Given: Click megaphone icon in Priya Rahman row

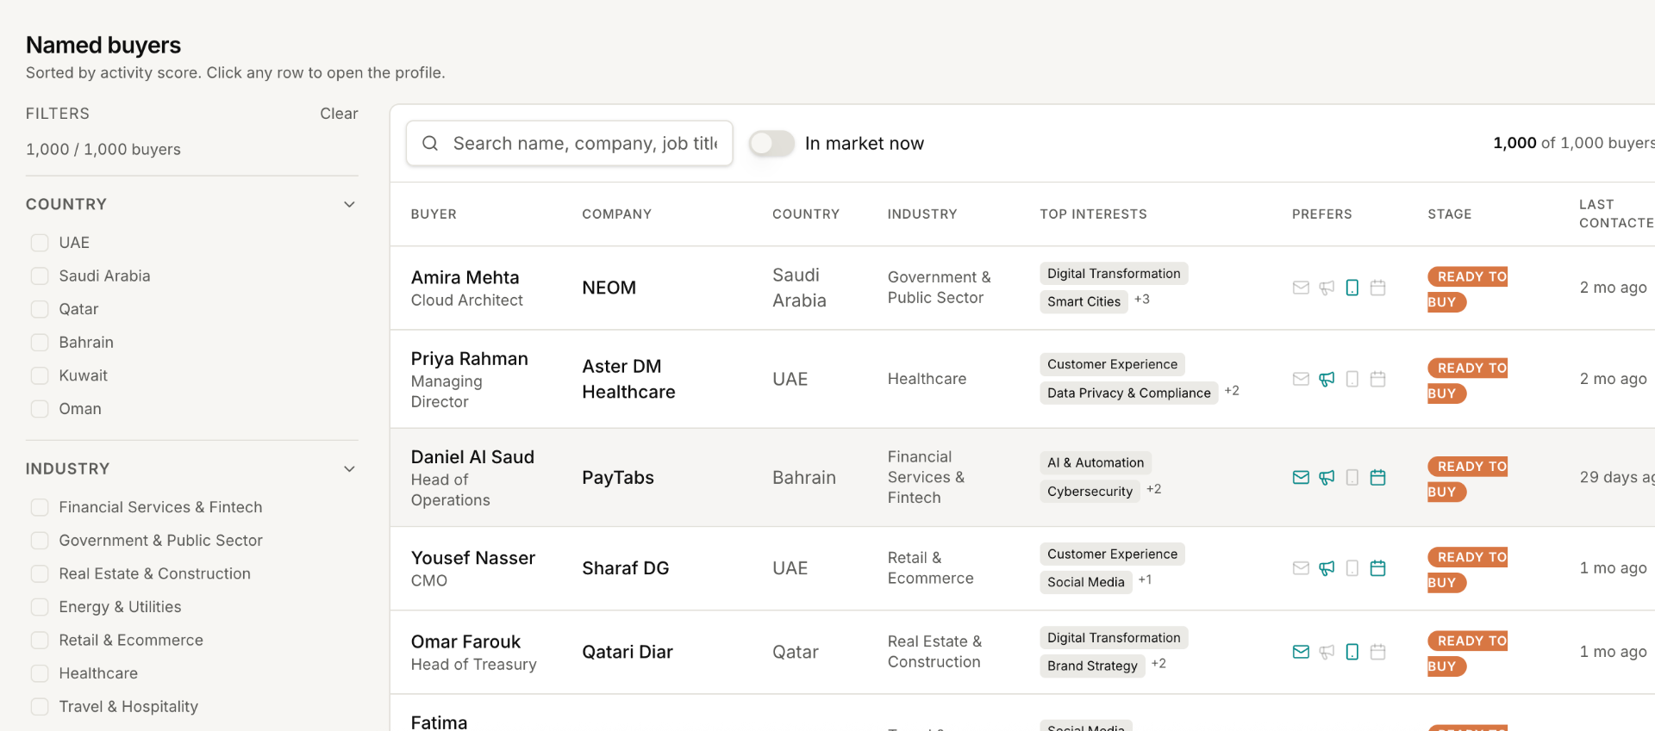Looking at the screenshot, I should (x=1327, y=379).
